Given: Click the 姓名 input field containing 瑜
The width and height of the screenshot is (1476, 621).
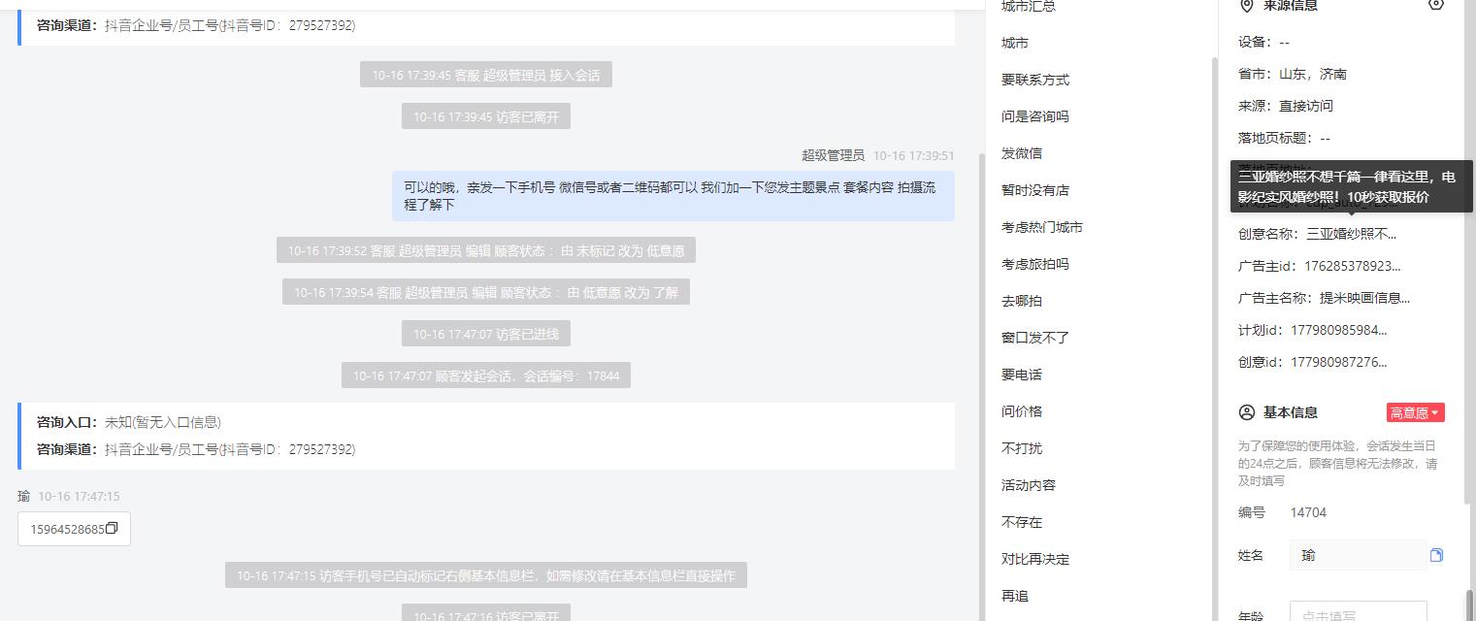Looking at the screenshot, I should (x=1359, y=555).
